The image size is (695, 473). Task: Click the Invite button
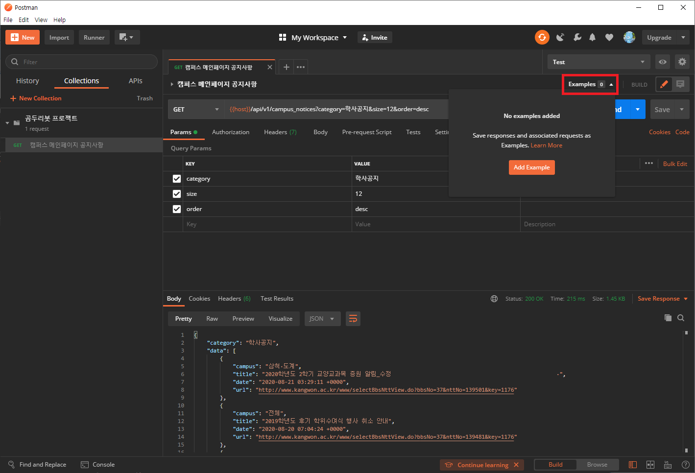tap(375, 37)
